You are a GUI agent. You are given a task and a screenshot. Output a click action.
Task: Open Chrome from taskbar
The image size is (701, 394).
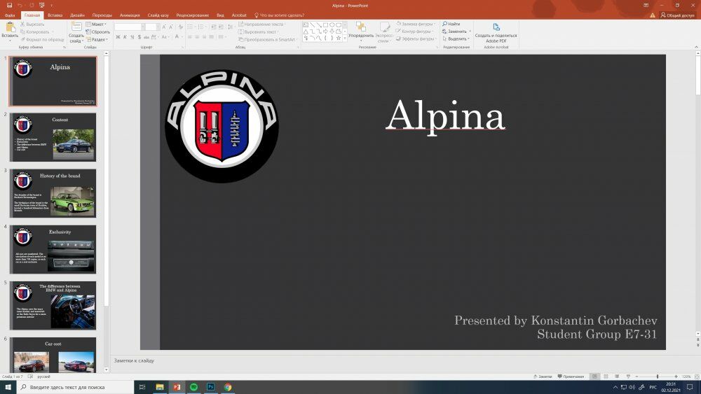pyautogui.click(x=228, y=387)
